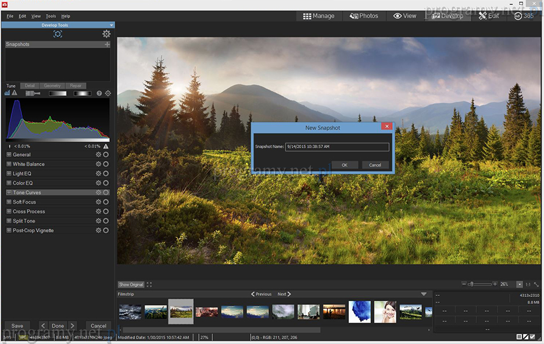Click the full screen icon beside Show Original
The image size is (544, 344).
(x=149, y=284)
